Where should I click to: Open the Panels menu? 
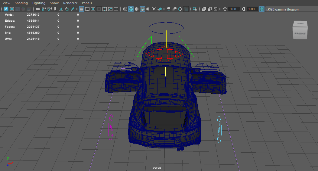87,3
